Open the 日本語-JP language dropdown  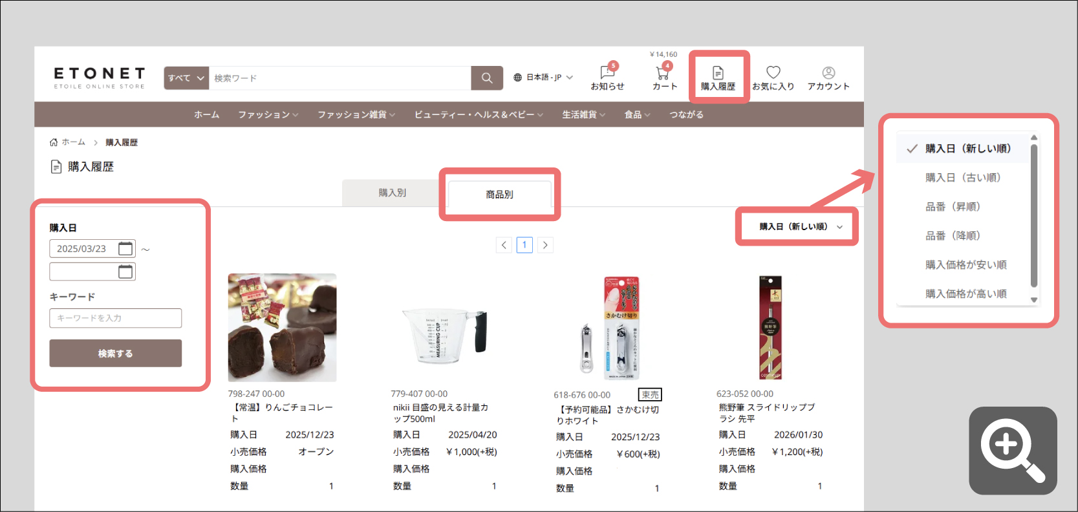click(x=543, y=78)
